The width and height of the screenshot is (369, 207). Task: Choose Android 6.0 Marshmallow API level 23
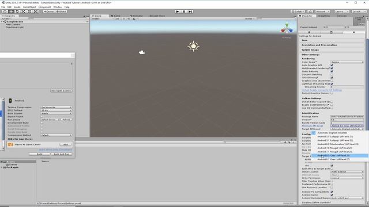click(340, 144)
